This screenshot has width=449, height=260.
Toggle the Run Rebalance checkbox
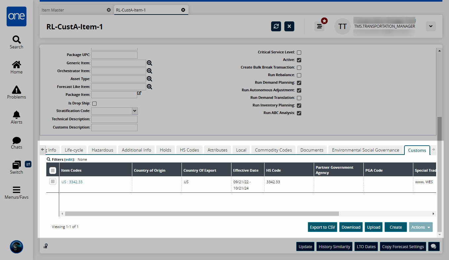point(299,75)
